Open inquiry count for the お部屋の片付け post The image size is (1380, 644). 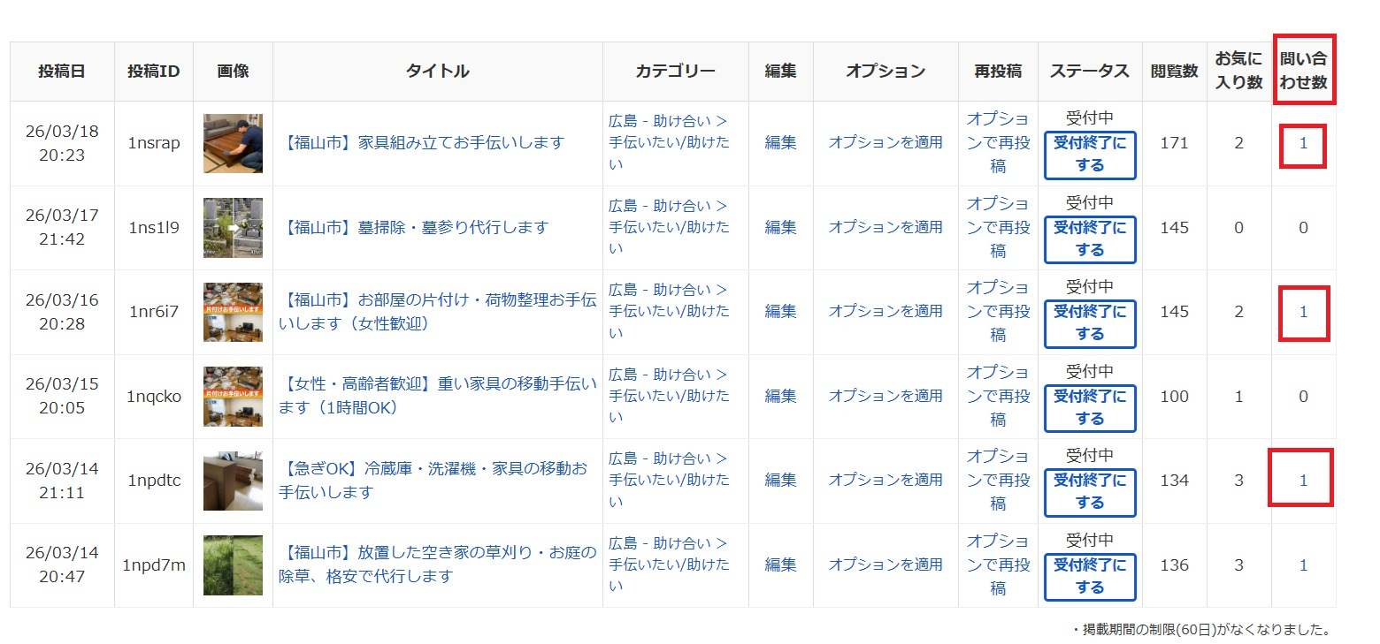click(1303, 311)
